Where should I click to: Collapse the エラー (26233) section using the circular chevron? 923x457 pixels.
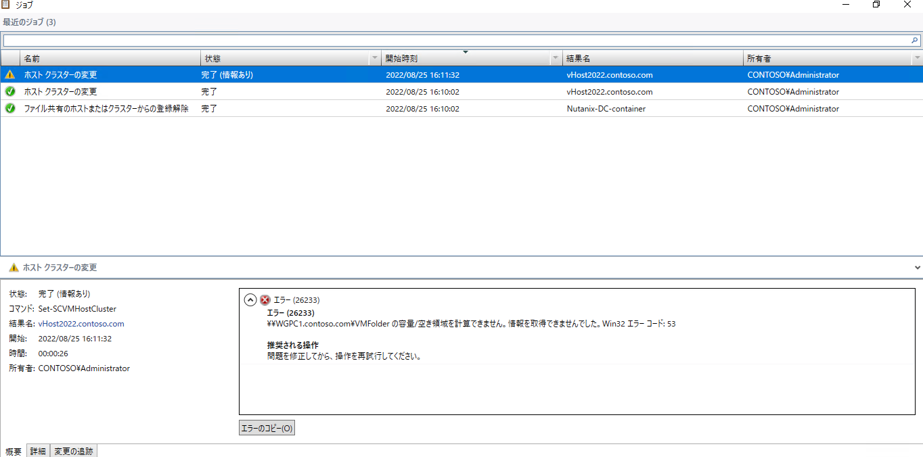(250, 300)
